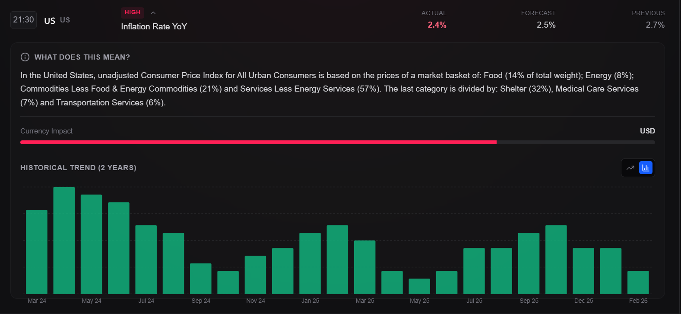This screenshot has width=681, height=314.
Task: Click the Previous 2.7% value
Action: [655, 25]
